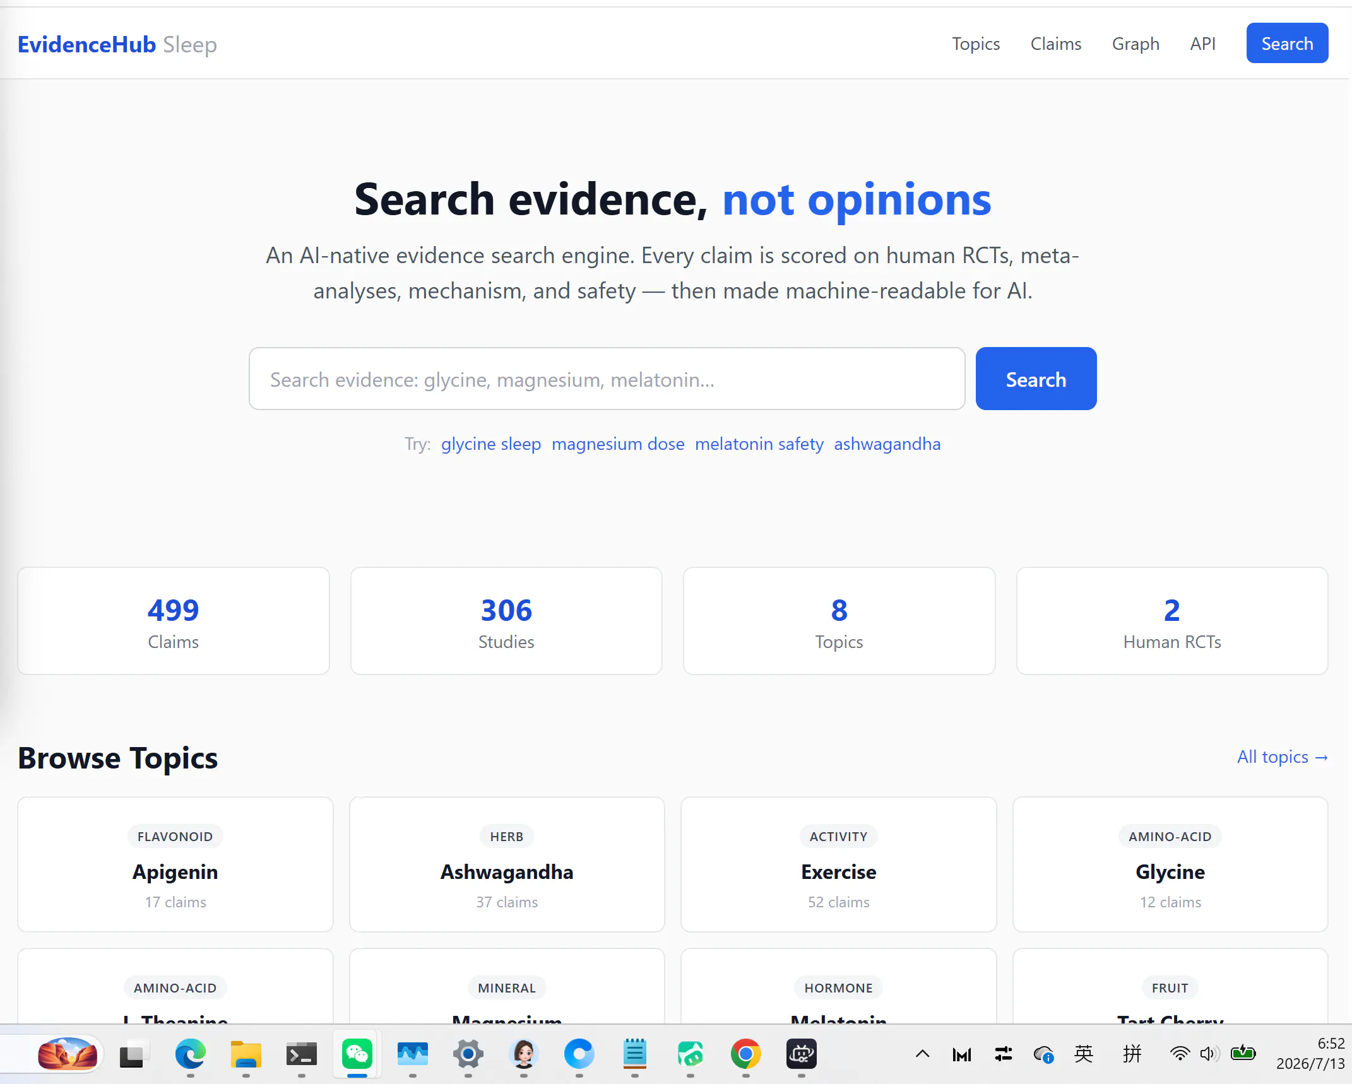
Task: Open the Terminal taskbar icon
Action: click(x=301, y=1054)
